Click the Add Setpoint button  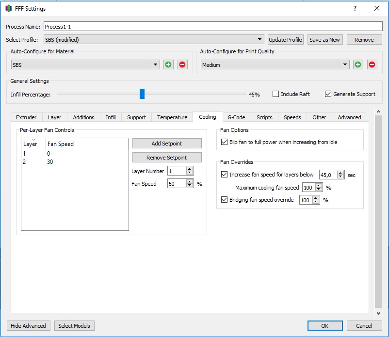[167, 144]
